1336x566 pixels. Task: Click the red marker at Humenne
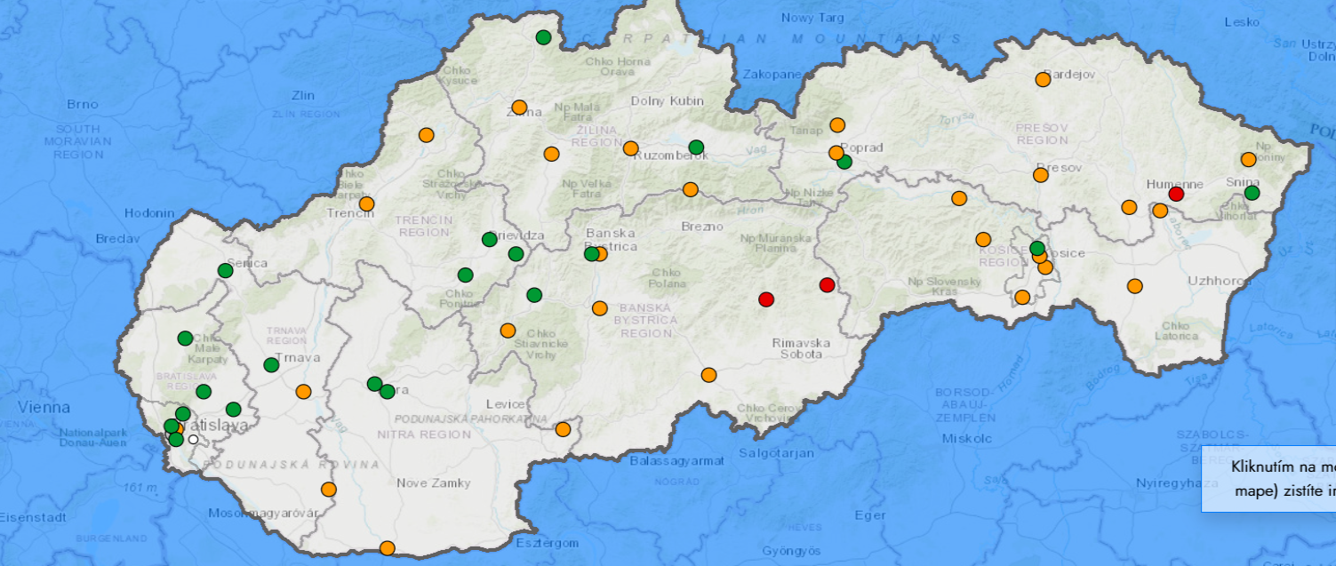[x=1176, y=194]
